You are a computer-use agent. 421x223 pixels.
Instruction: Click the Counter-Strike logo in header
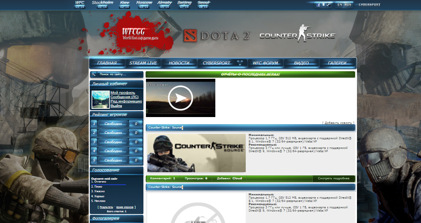click(298, 34)
